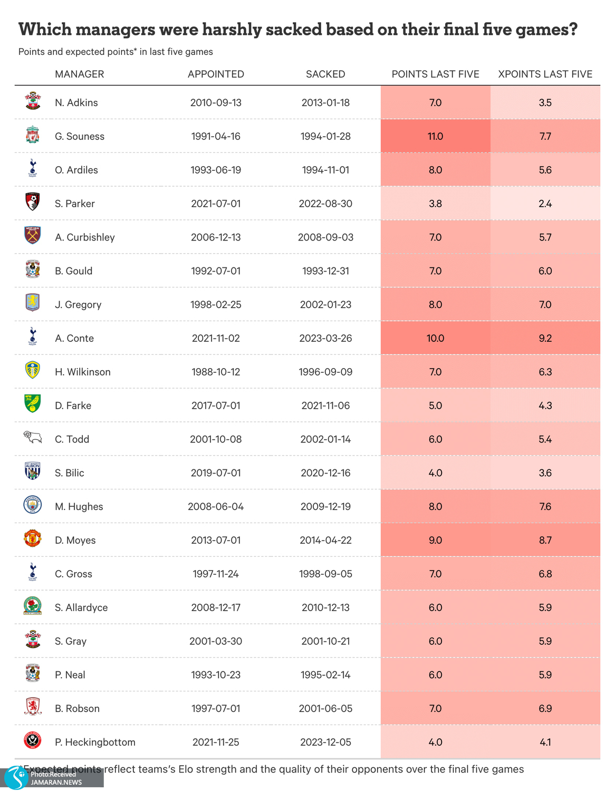The image size is (615, 791).
Task: Click the Bournemouth crest beside S. Parker
Action: click(33, 202)
